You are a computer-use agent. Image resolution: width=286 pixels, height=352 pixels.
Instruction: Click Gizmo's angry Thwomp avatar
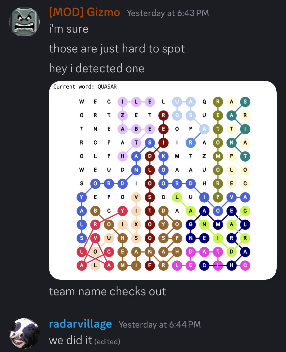pos(24,22)
